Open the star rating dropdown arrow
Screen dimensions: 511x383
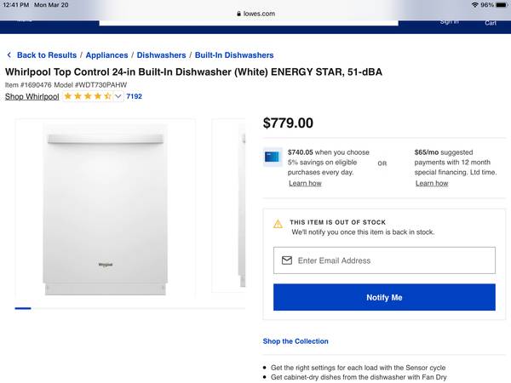pos(118,97)
